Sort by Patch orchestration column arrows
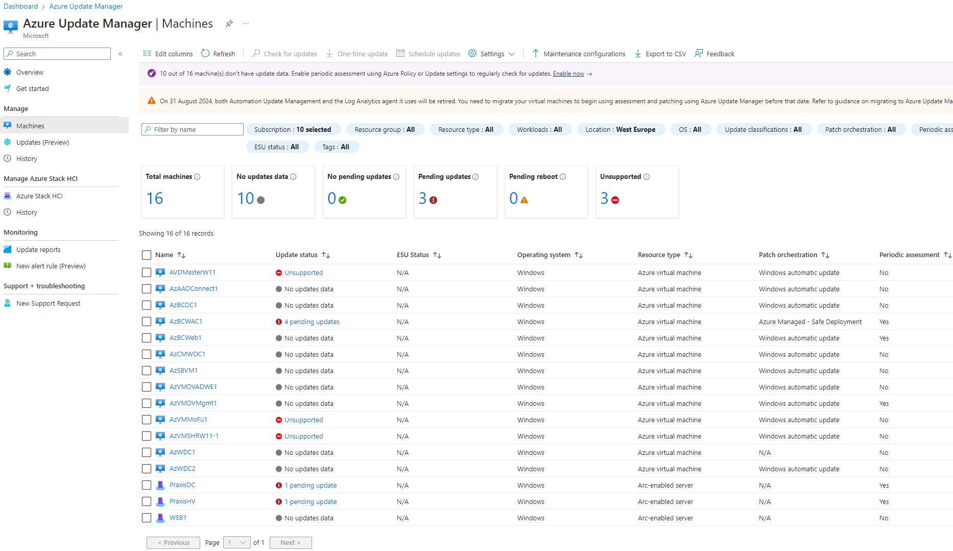 coord(825,255)
